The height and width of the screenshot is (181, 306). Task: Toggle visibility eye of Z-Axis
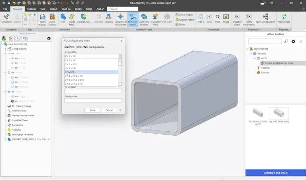[x=16, y=68]
